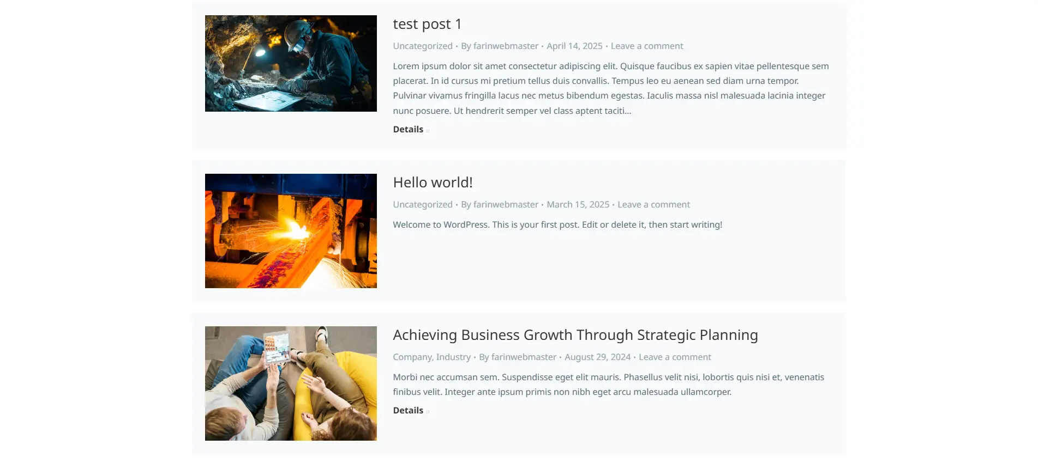The image size is (1038, 463).
Task: Open author farinwebmaster on test post 1
Action: 506,46
